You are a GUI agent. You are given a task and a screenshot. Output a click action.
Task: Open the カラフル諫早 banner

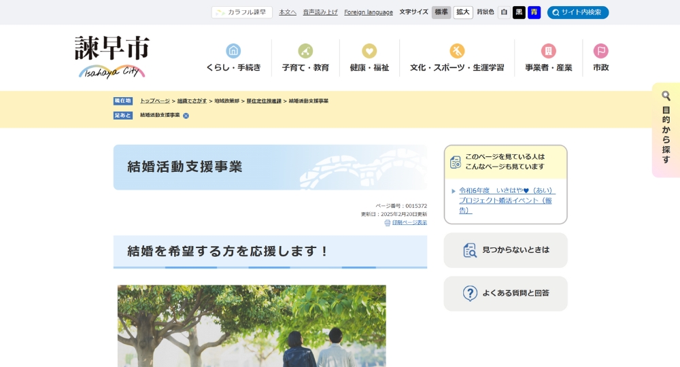(x=242, y=12)
